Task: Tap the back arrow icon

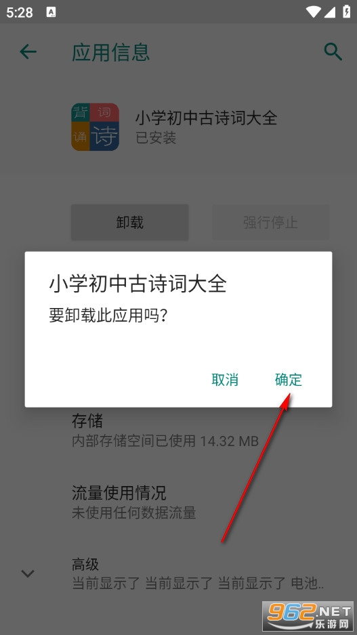Action: pos(28,52)
